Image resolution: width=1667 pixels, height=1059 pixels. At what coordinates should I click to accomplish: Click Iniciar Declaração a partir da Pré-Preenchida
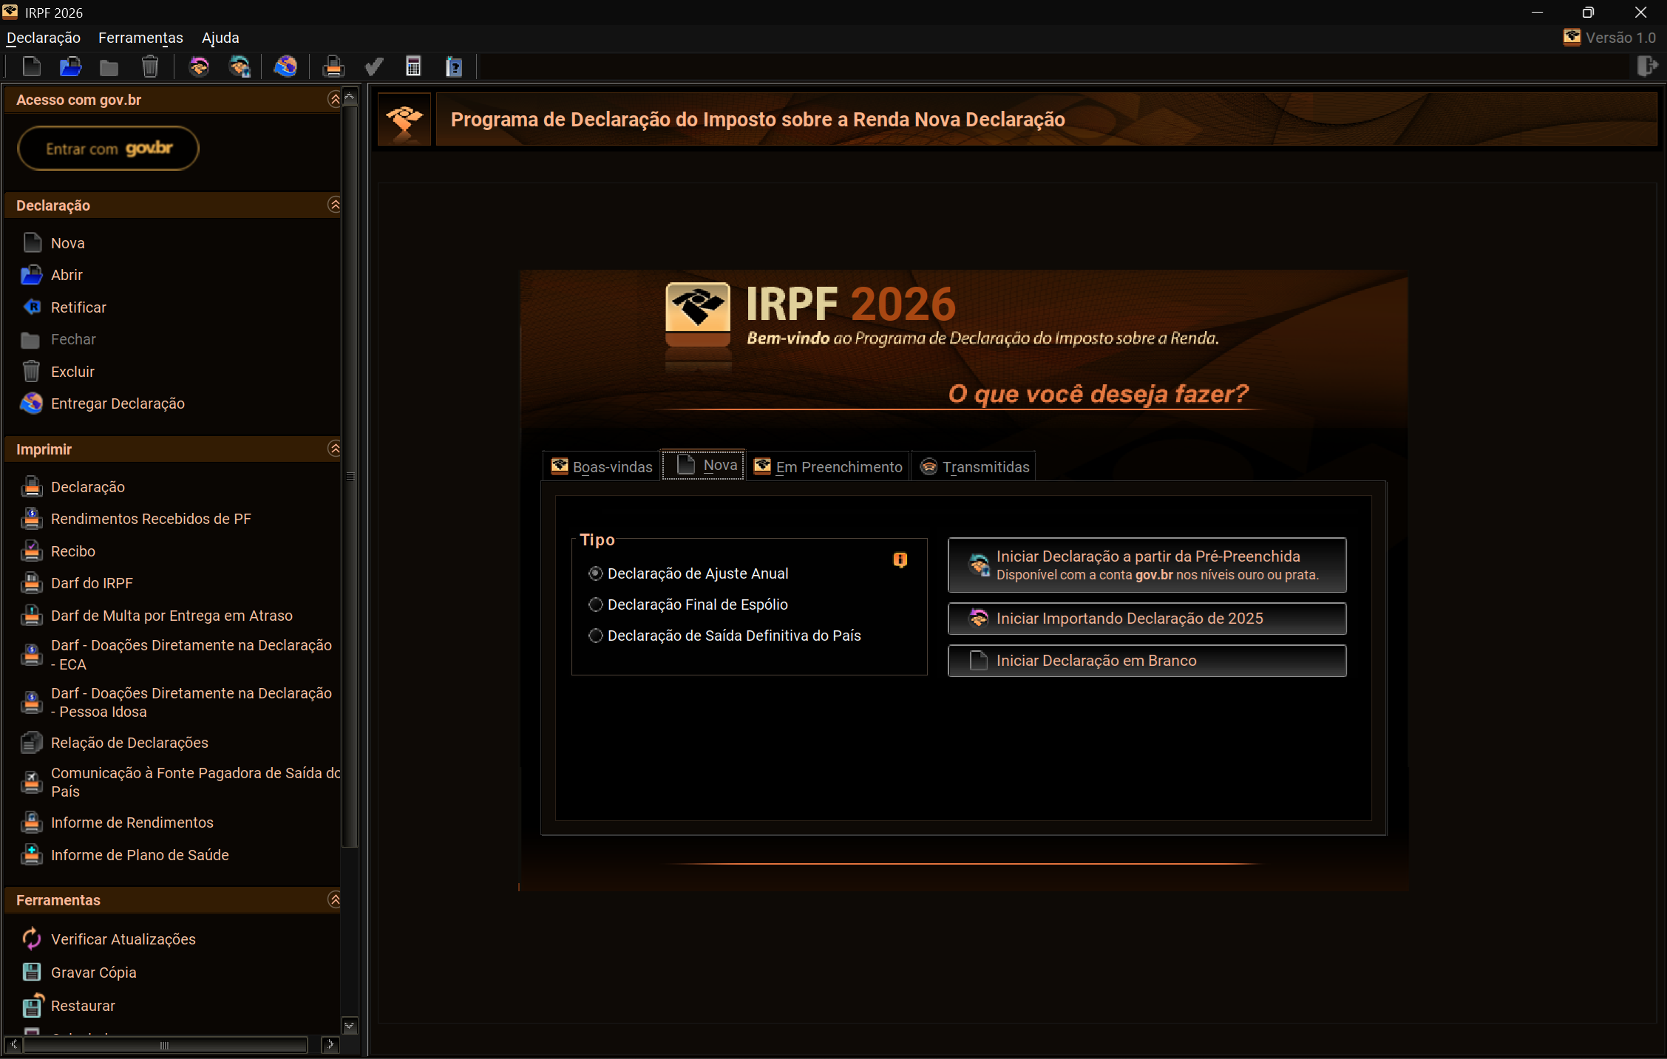(x=1147, y=565)
